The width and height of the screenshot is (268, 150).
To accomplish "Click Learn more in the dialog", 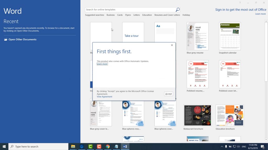I will (102, 64).
